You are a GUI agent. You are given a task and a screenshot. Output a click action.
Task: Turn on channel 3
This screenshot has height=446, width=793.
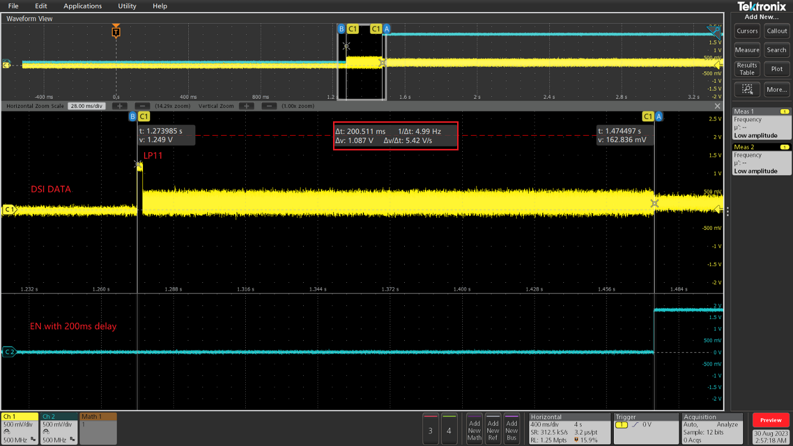[431, 428]
